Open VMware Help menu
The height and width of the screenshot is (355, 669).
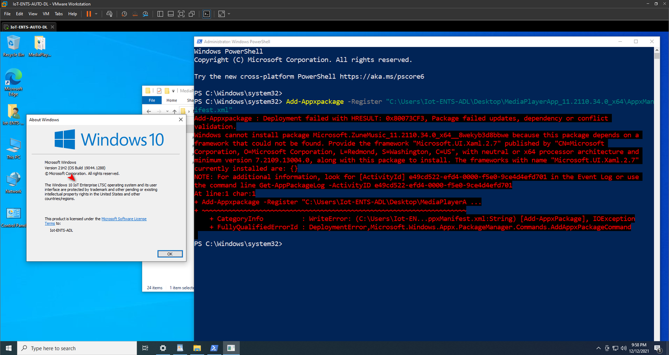point(73,14)
